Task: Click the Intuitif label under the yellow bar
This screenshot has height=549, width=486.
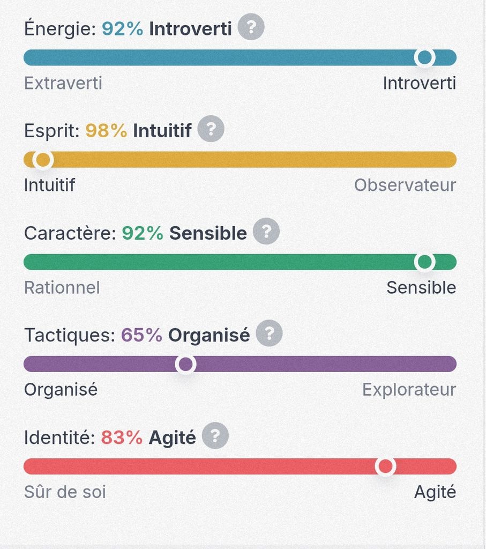Action: coord(49,185)
